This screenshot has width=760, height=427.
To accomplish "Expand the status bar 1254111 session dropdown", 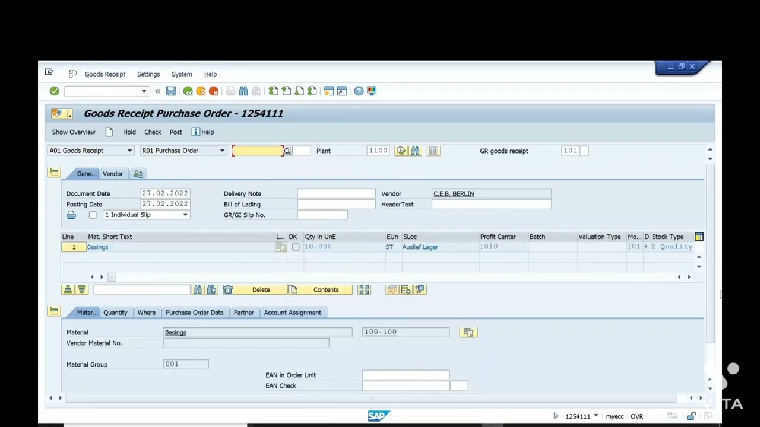I will coord(596,416).
